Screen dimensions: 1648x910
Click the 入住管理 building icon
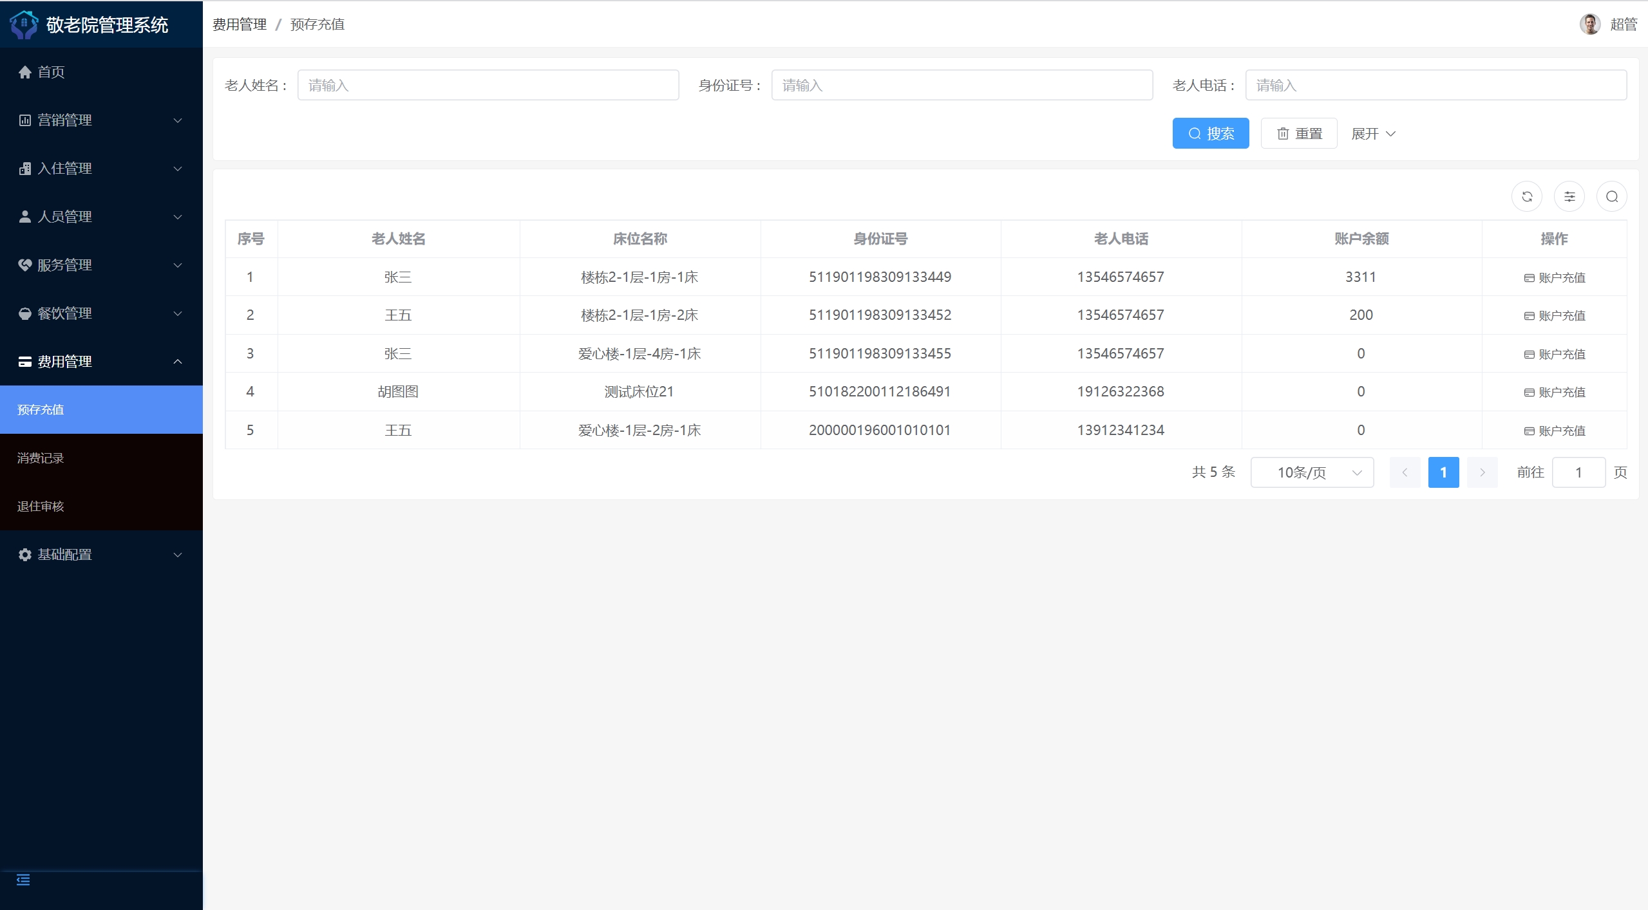24,169
